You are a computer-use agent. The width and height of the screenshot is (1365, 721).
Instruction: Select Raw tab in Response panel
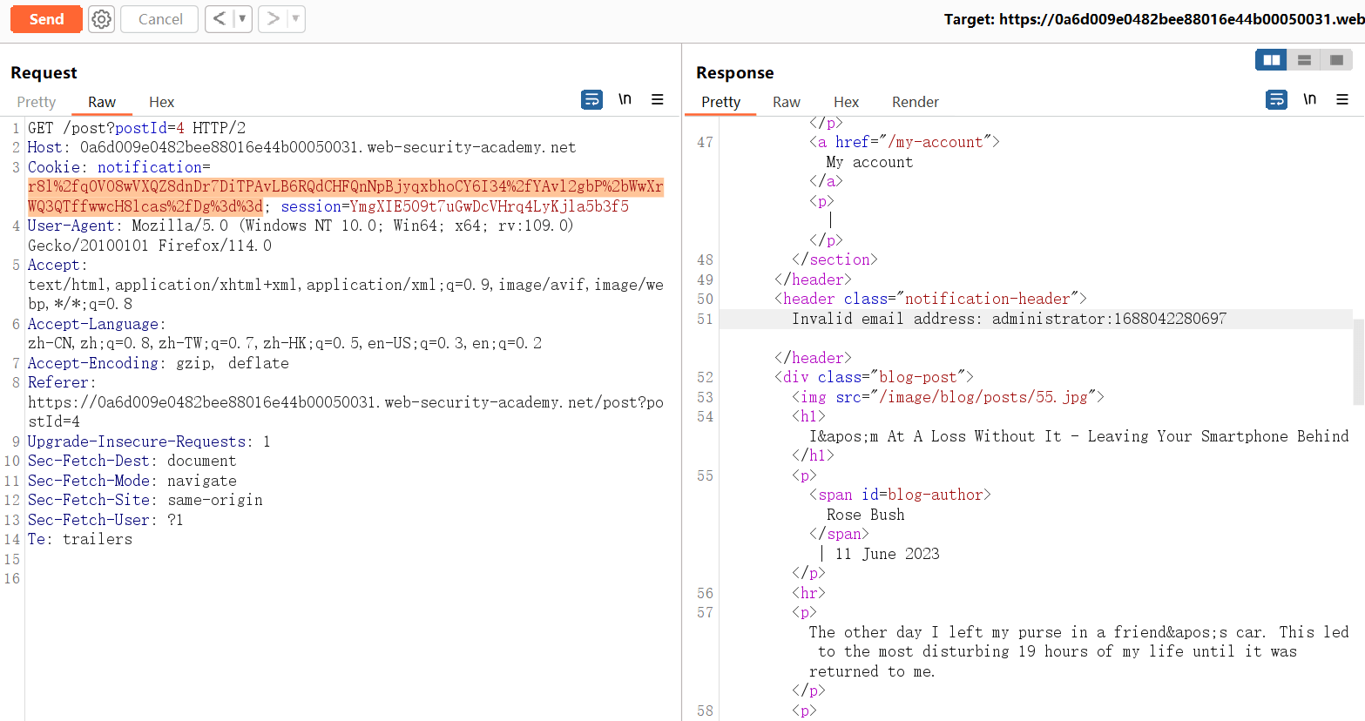coord(786,102)
